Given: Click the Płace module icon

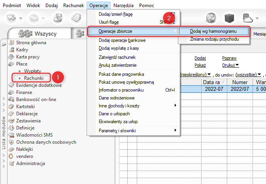Looking at the screenshot, I should coord(11,64).
